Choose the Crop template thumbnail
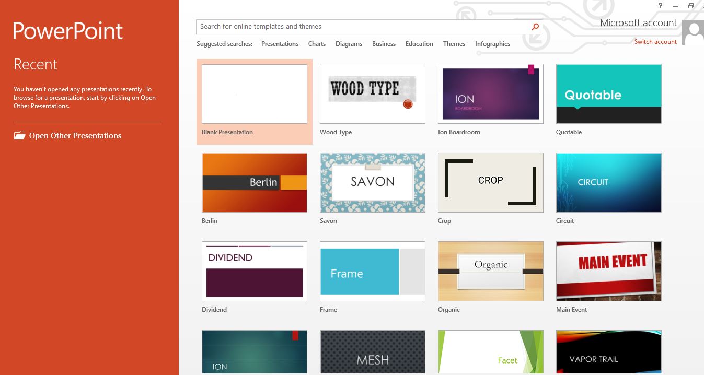 (x=491, y=183)
